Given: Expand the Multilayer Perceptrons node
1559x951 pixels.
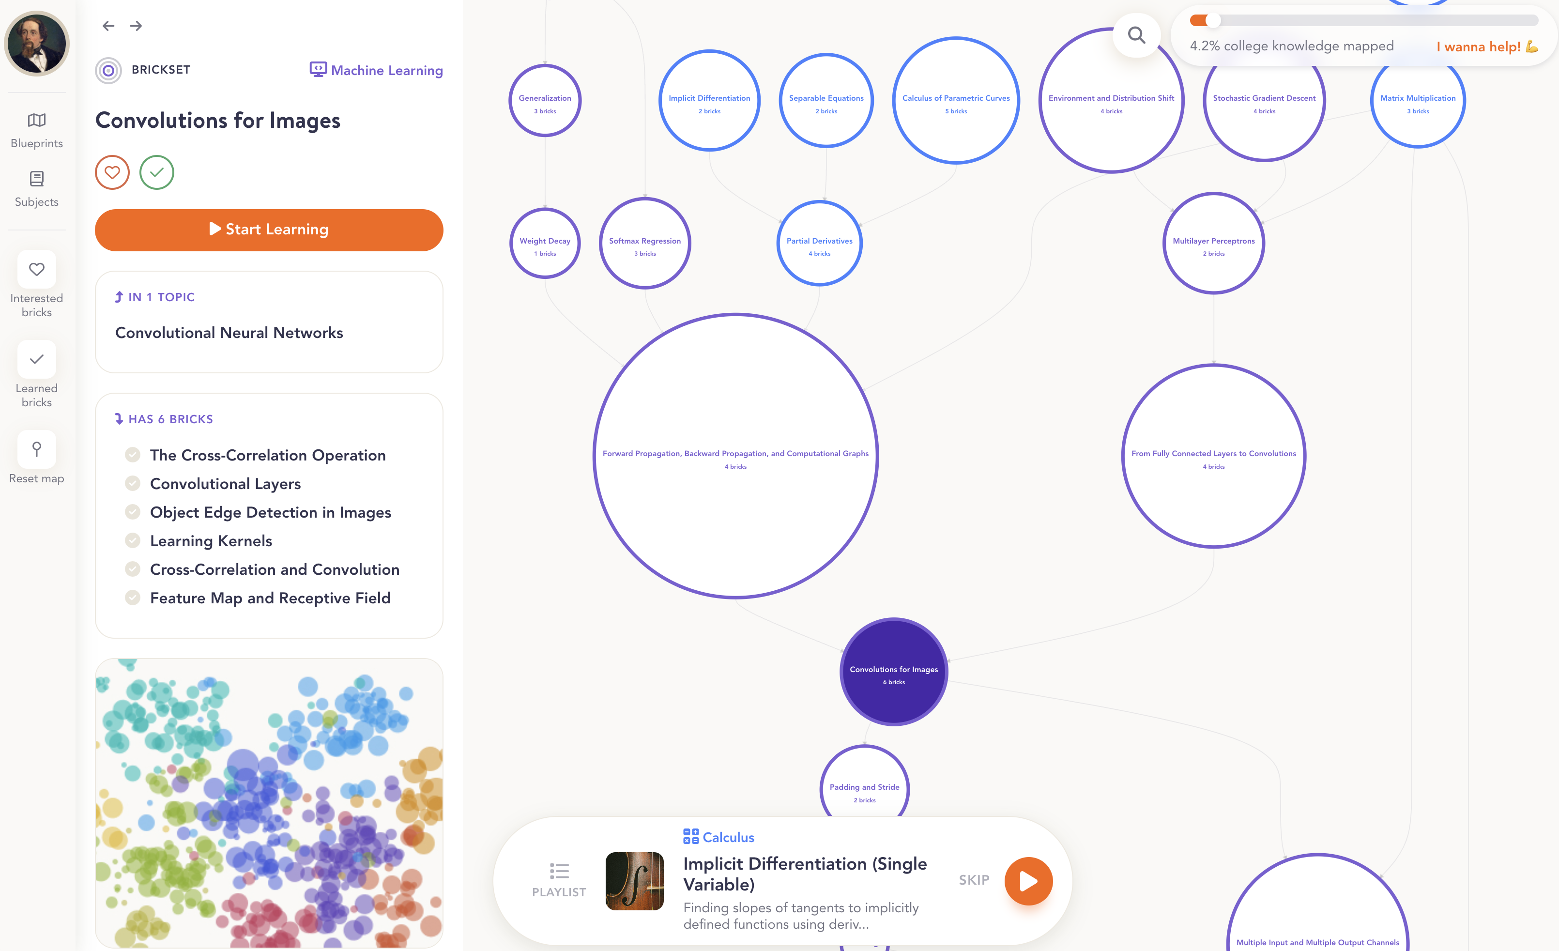Looking at the screenshot, I should click(1213, 243).
